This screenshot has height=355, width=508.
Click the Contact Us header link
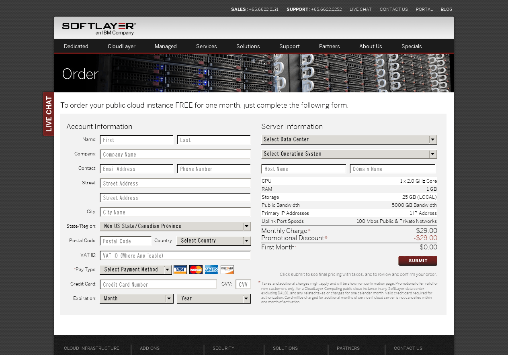[x=393, y=9]
